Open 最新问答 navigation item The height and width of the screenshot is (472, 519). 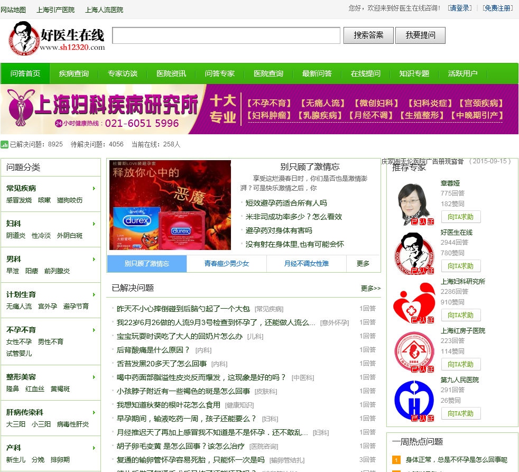(317, 73)
